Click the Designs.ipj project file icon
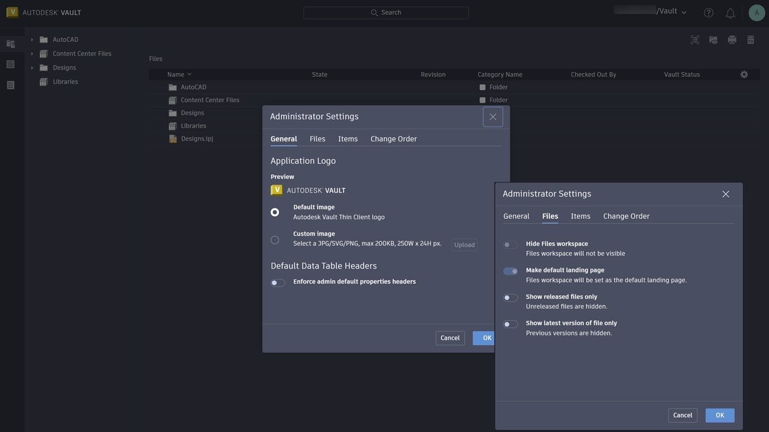Screen dimensions: 769x432 click(173, 139)
